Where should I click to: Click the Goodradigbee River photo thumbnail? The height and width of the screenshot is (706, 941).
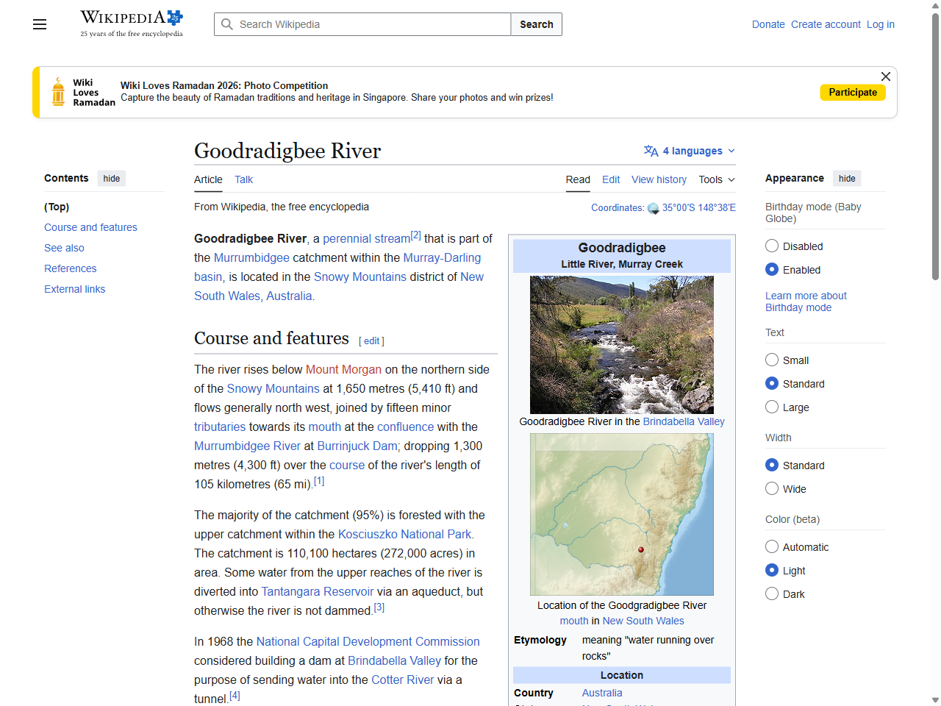click(621, 344)
